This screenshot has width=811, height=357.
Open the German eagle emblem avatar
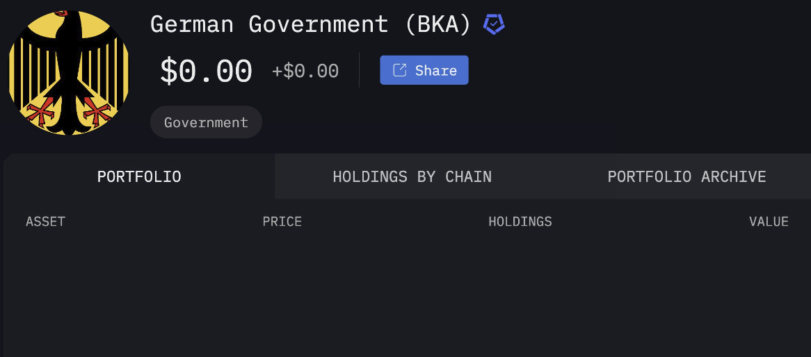coord(68,72)
